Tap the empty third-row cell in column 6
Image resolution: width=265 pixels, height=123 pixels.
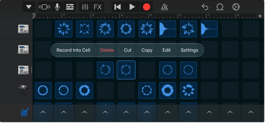pos(147,70)
